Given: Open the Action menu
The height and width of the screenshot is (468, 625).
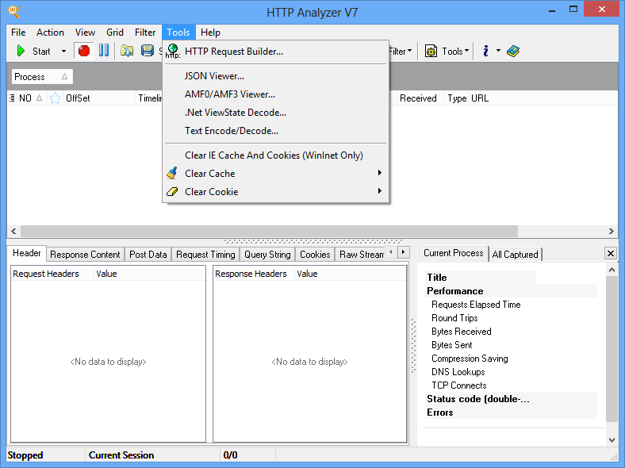Looking at the screenshot, I should pos(50,33).
